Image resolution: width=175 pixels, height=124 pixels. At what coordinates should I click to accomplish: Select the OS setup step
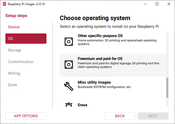tap(26, 39)
